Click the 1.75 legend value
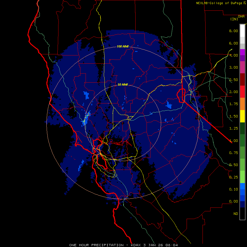This screenshot has height=247, width=247. coord(234,104)
